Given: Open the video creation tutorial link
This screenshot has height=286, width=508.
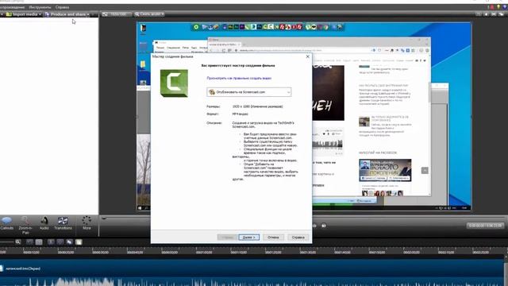Looking at the screenshot, I should coord(239,78).
